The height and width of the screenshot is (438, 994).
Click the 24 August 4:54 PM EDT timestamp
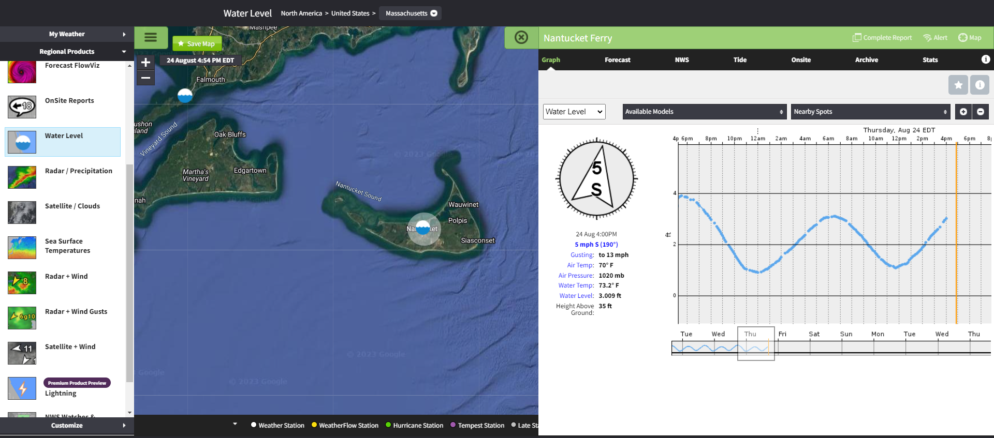click(200, 61)
